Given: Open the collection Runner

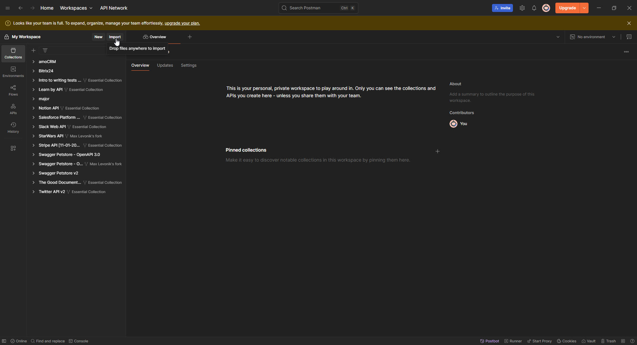Looking at the screenshot, I should (x=513, y=341).
